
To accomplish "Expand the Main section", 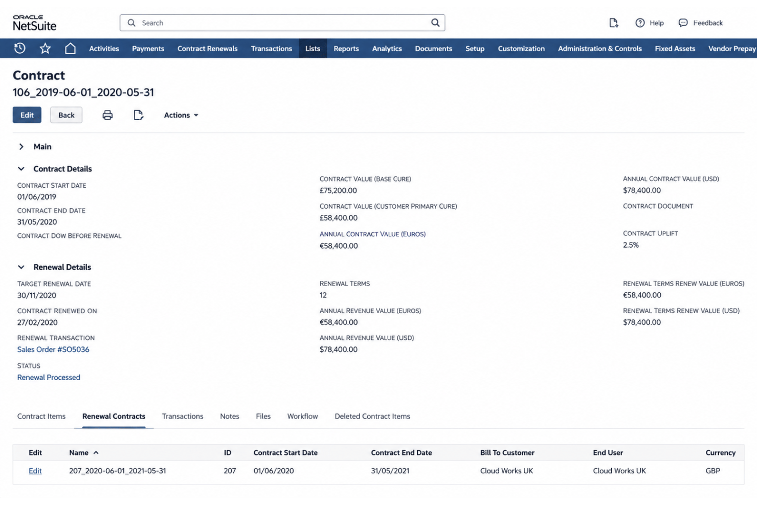I will pos(21,146).
